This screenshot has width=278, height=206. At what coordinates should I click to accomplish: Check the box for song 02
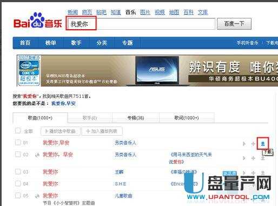(x=18, y=154)
